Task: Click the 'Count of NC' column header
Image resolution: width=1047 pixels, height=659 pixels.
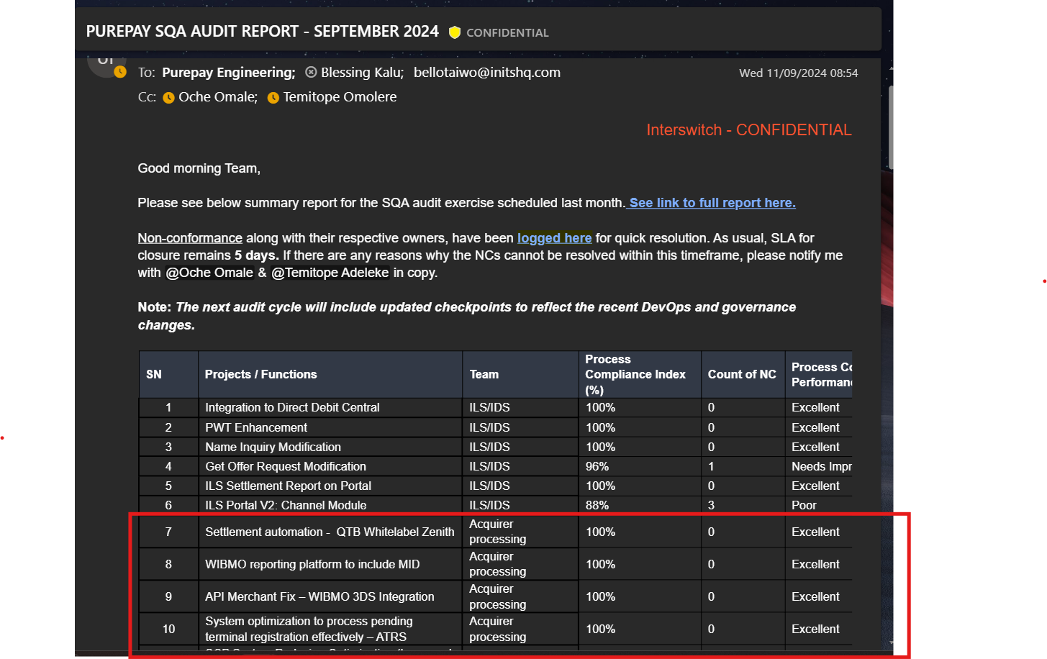Action: point(742,374)
